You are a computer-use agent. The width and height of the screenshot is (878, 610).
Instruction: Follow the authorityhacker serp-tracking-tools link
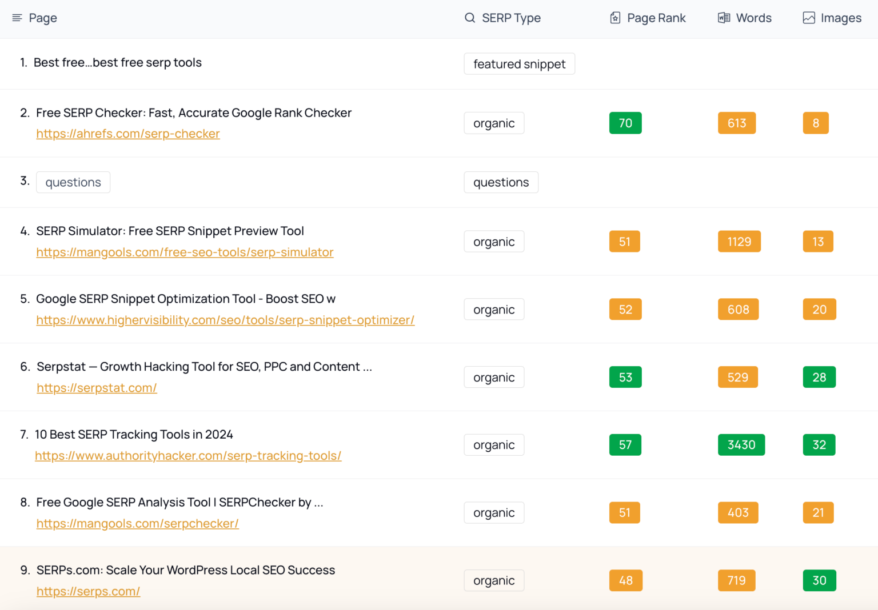(x=188, y=456)
